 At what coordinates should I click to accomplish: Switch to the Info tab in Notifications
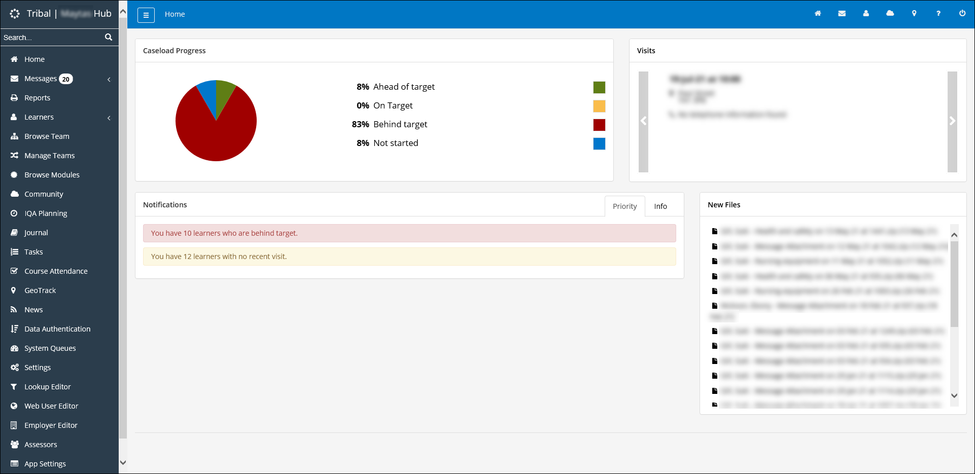[660, 206]
